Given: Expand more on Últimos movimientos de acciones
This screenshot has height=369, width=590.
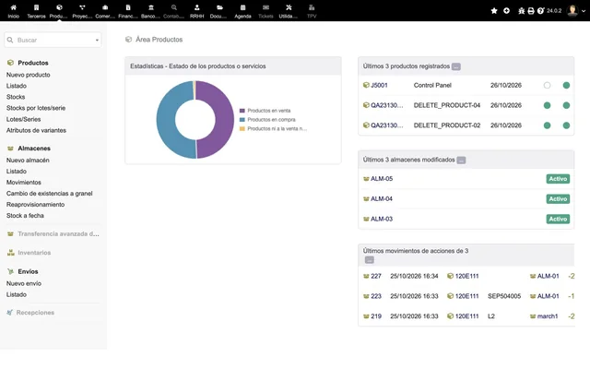Looking at the screenshot, I should 370,260.
